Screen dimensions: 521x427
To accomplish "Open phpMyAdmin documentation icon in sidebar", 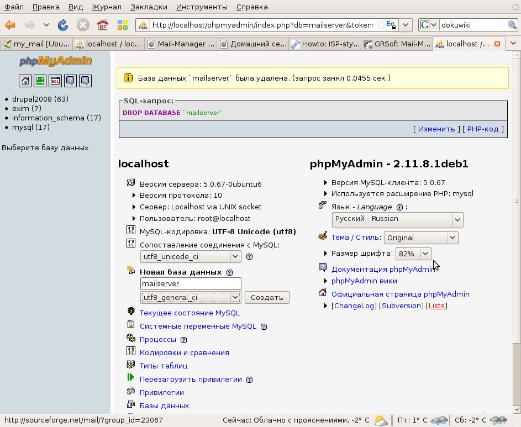I will coord(70,81).
